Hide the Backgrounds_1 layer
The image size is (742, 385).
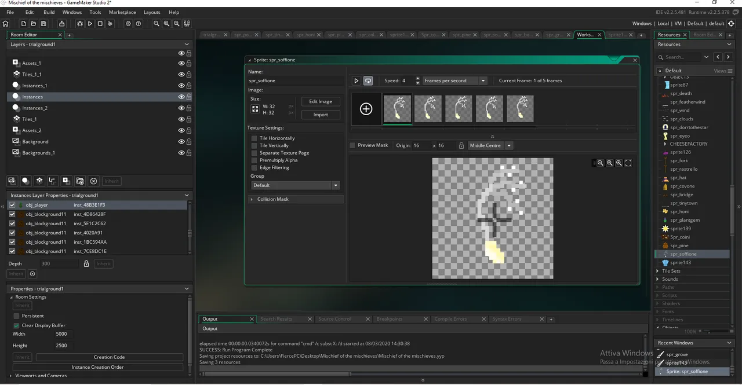pyautogui.click(x=181, y=153)
